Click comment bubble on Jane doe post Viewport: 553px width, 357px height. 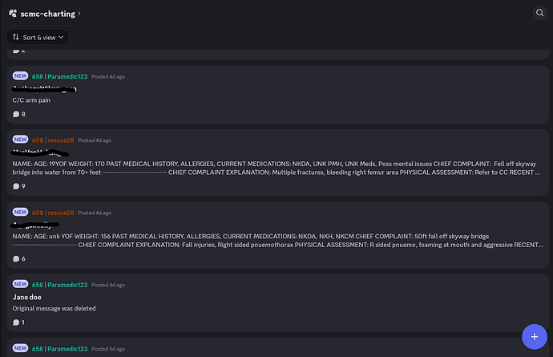click(16, 323)
